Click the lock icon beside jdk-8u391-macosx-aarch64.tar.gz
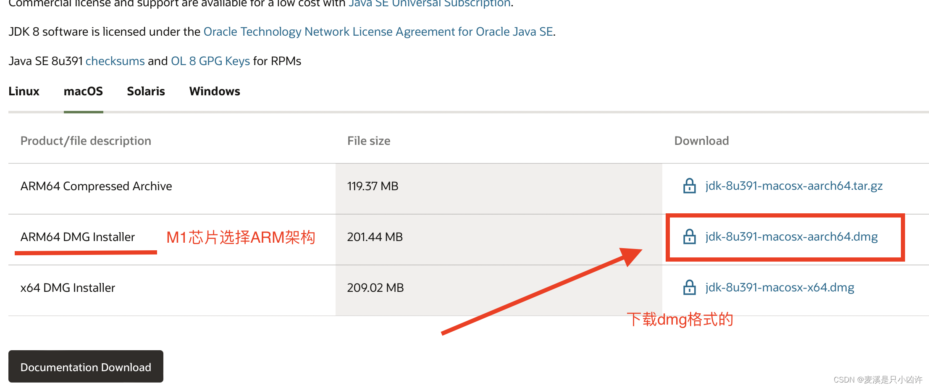This screenshot has height=388, width=929. 689,186
